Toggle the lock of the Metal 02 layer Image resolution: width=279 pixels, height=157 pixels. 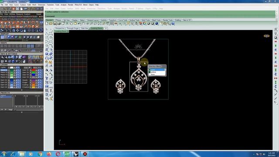[14, 72]
